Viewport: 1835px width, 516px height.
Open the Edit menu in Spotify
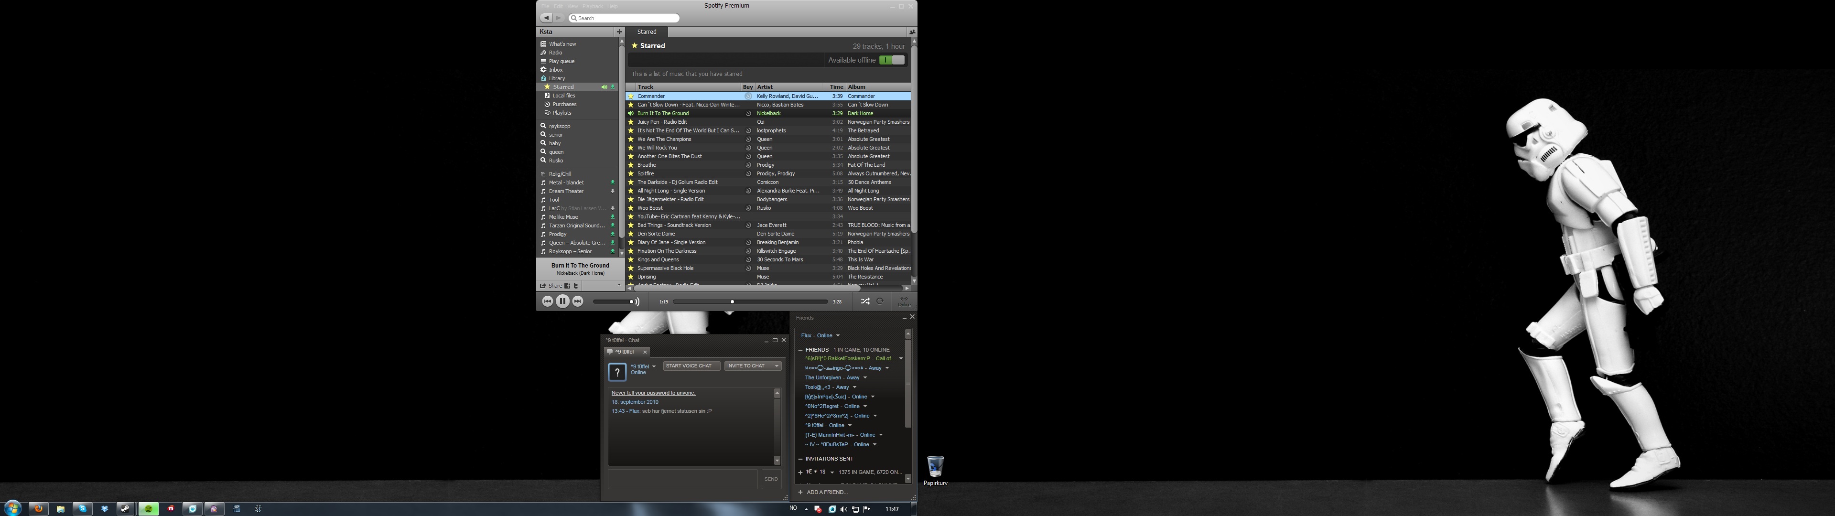pyautogui.click(x=559, y=6)
